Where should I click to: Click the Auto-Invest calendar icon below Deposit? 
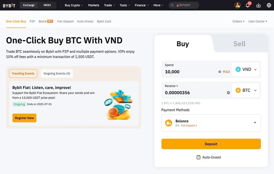[199, 157]
